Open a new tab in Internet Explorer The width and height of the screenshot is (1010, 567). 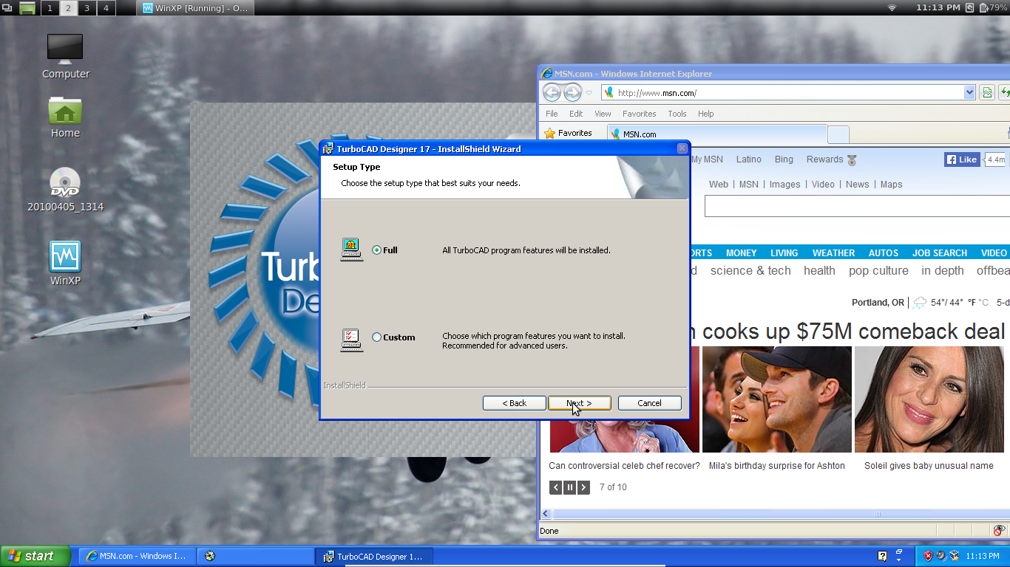coord(838,134)
